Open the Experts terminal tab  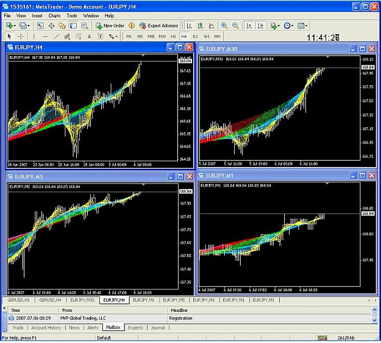click(135, 328)
